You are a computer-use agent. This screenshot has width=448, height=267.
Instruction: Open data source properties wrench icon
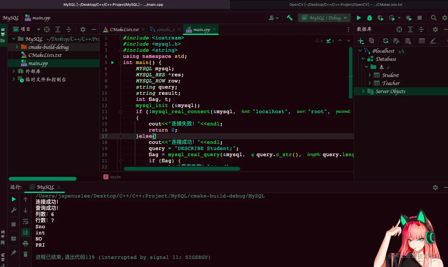coord(396,41)
